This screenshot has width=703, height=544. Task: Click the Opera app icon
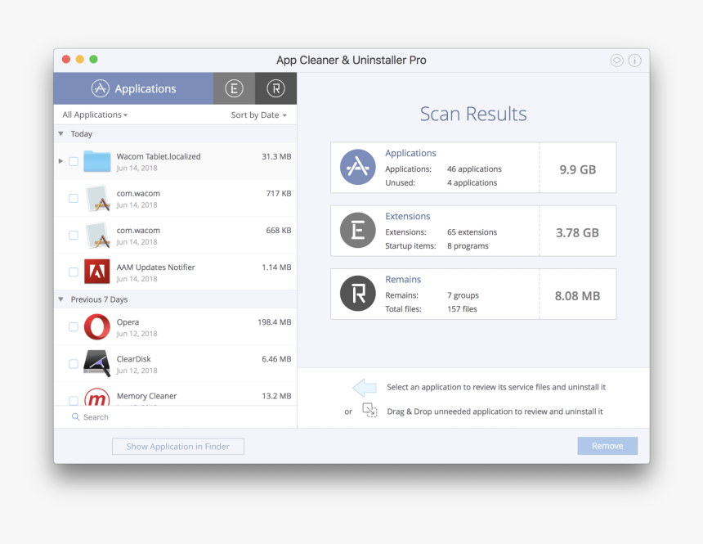[x=96, y=326]
